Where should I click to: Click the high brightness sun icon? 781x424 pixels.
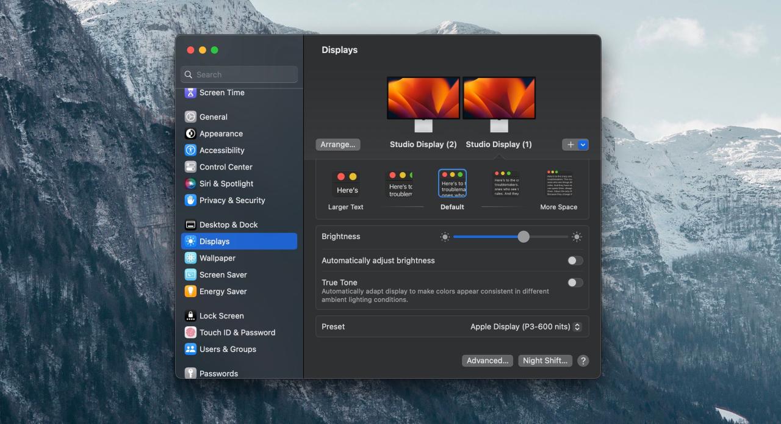[x=577, y=237]
